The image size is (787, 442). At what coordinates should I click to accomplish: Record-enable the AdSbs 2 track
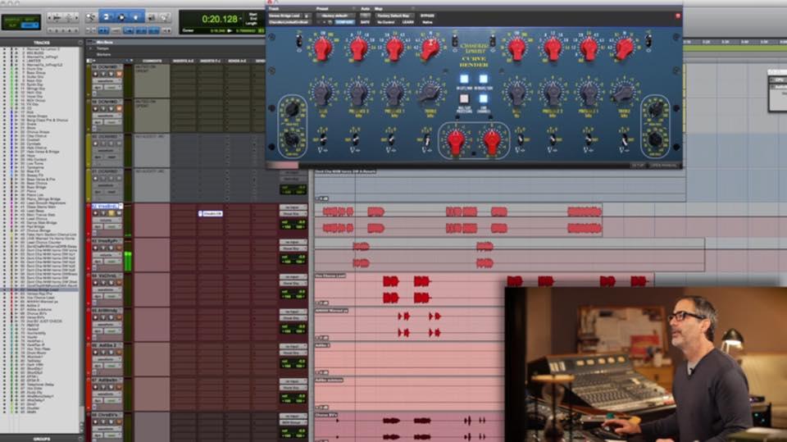(96, 353)
